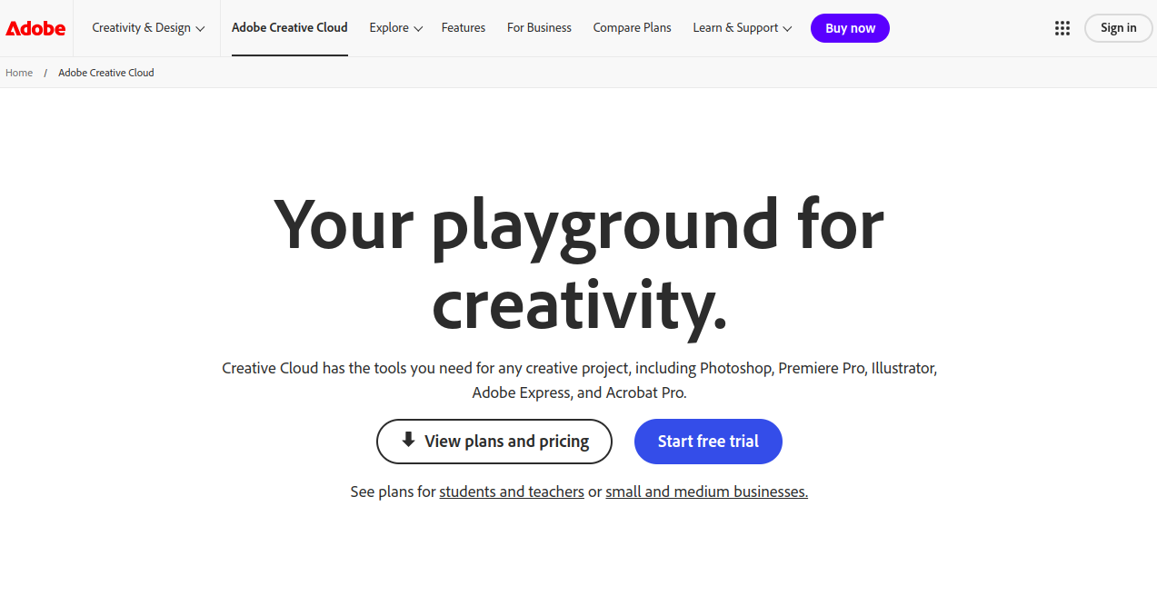
Task: Open the Features menu item
Action: (x=464, y=28)
